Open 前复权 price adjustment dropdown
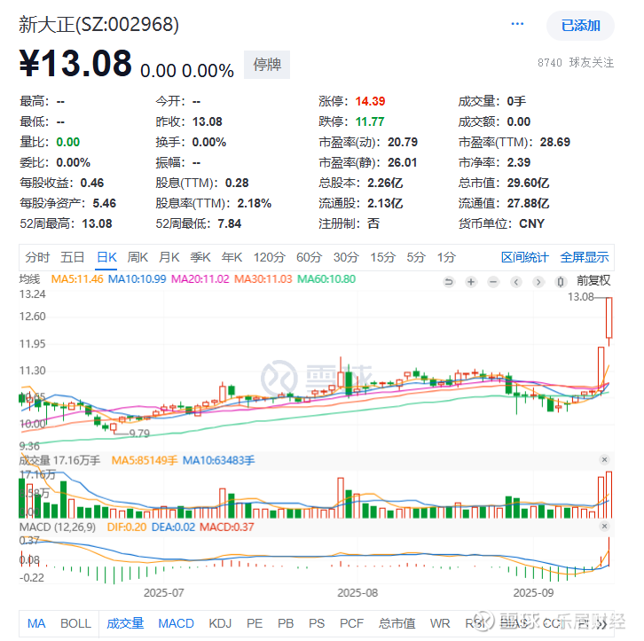The image size is (644, 641). tap(593, 281)
